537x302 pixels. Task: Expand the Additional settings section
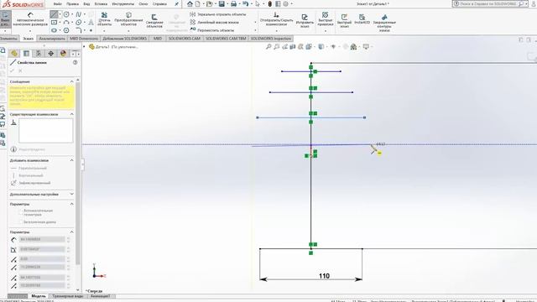pyautogui.click(x=72, y=194)
